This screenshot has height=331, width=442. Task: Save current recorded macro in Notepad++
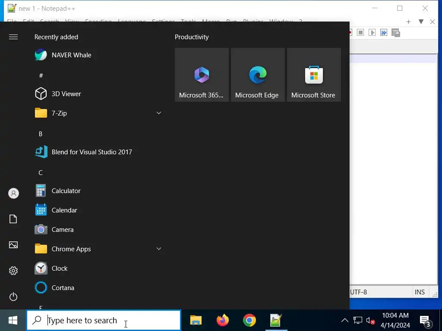pos(395,33)
